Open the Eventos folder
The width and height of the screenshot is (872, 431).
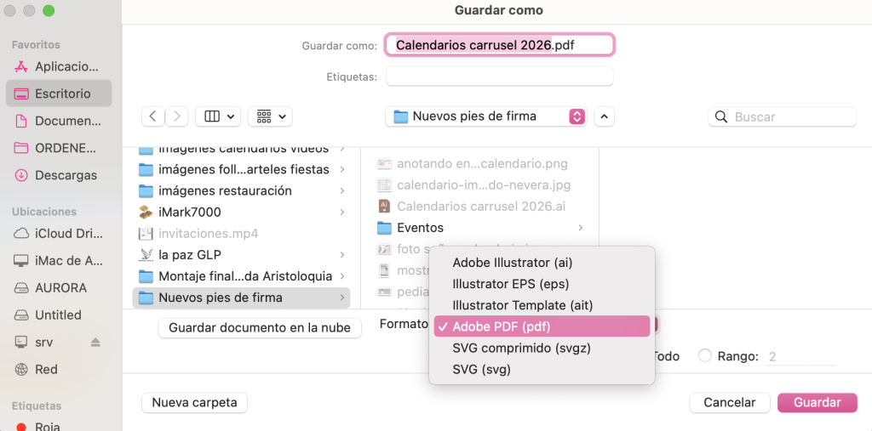[420, 228]
